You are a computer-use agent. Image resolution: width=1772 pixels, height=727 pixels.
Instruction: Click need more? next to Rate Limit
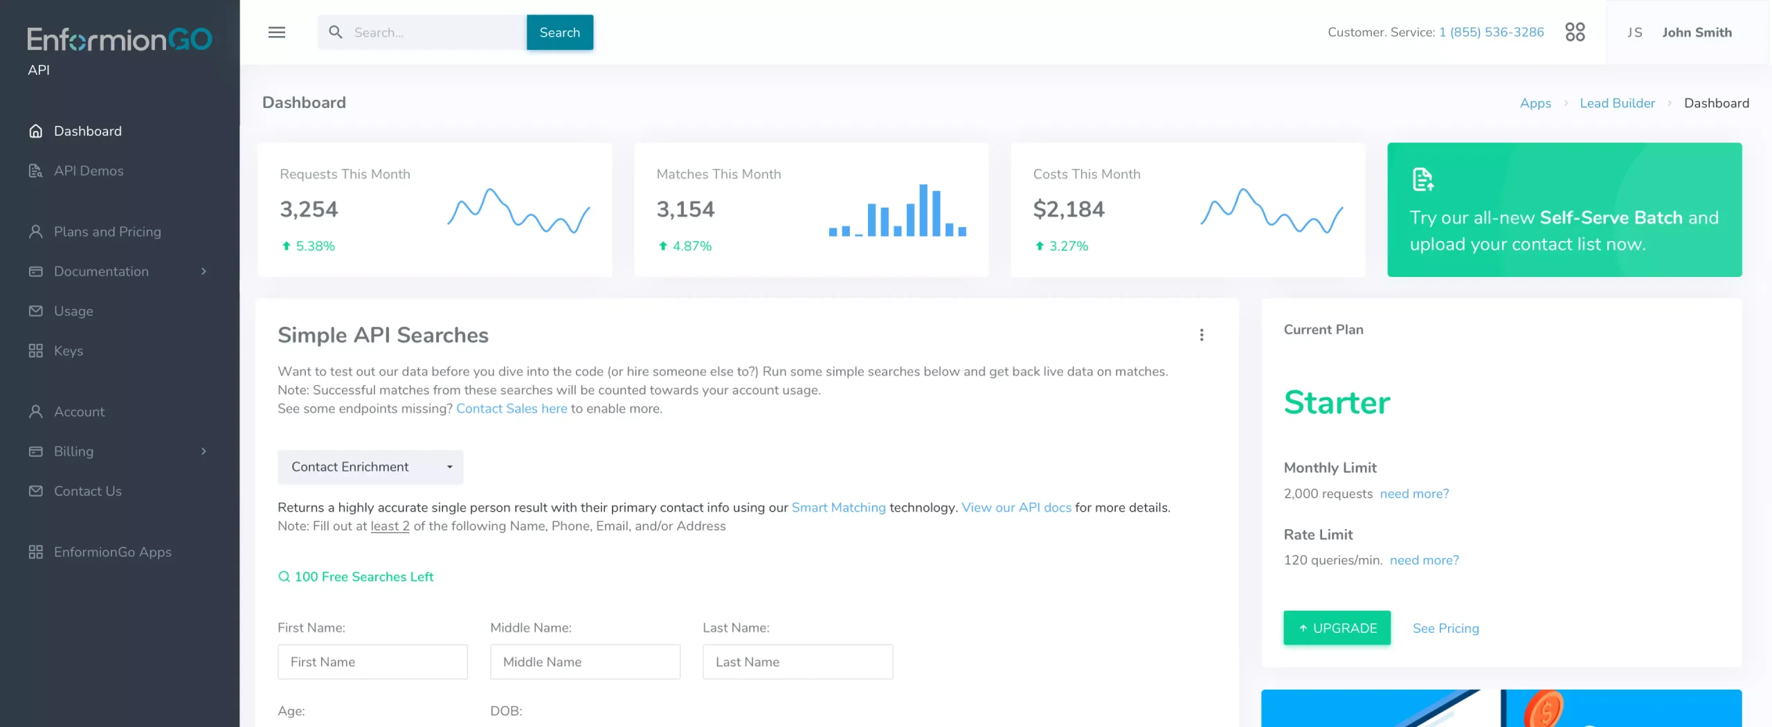pyautogui.click(x=1424, y=560)
